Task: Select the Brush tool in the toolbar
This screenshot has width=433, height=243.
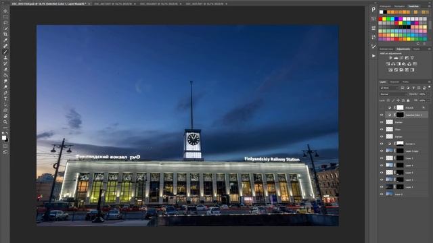Action: coord(5,52)
